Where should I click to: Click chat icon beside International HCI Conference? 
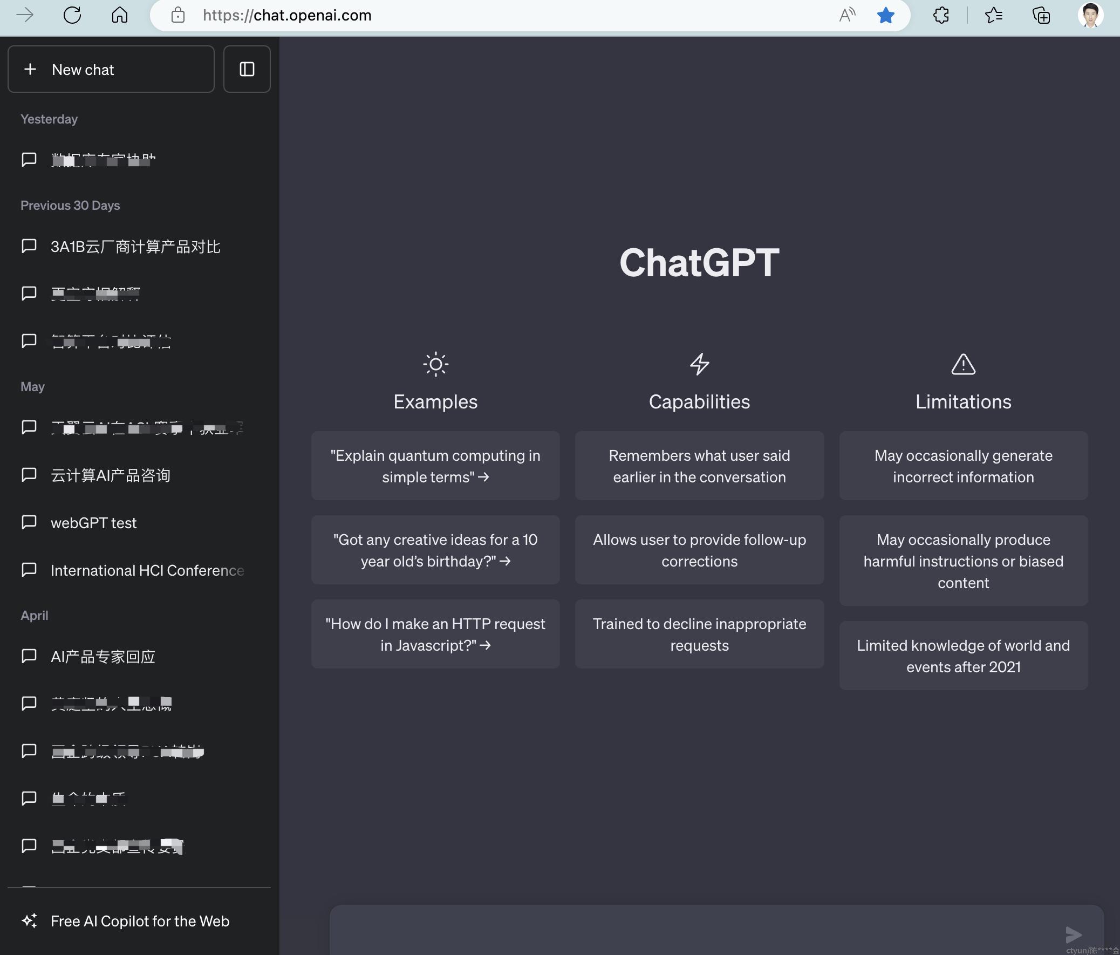[29, 570]
